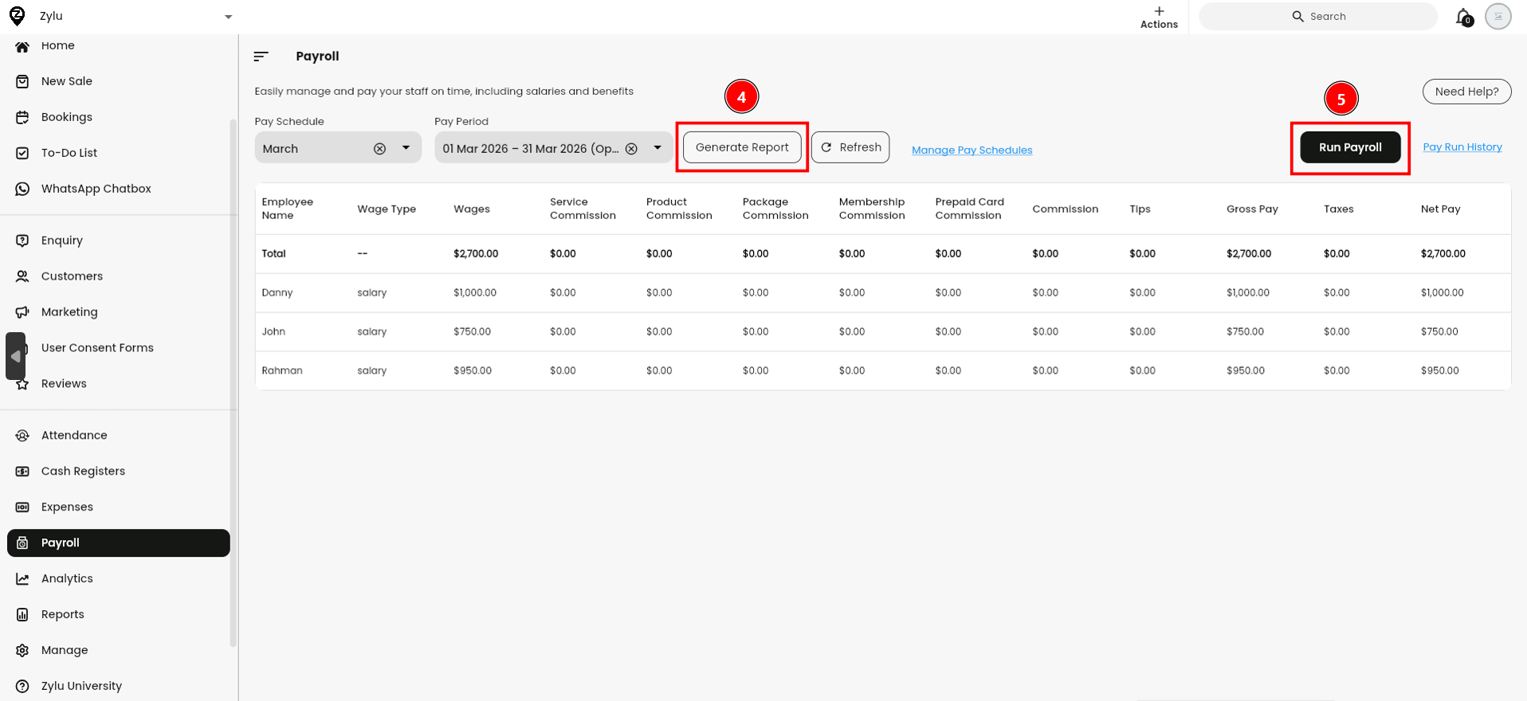Viewport: 1527px width, 701px height.
Task: View Pay Run History link
Action: coord(1462,147)
